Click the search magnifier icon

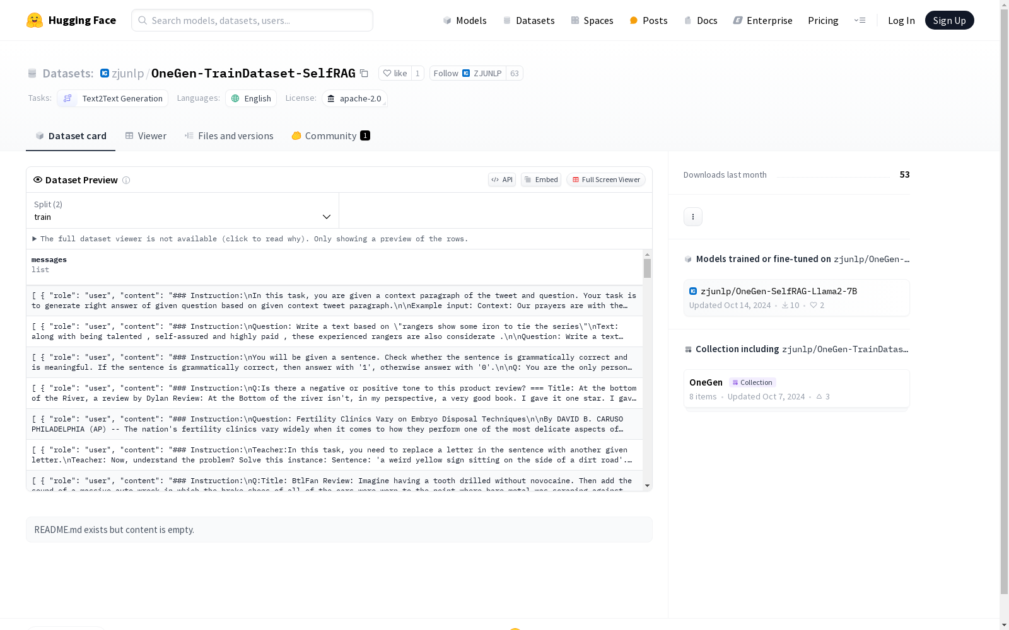coord(143,20)
